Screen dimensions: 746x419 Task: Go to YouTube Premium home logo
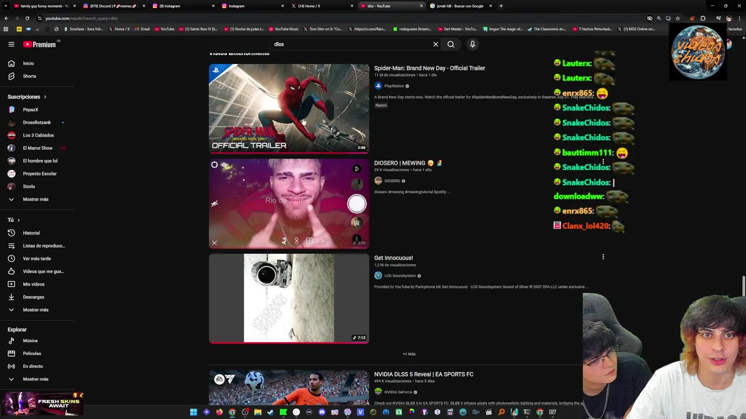40,44
